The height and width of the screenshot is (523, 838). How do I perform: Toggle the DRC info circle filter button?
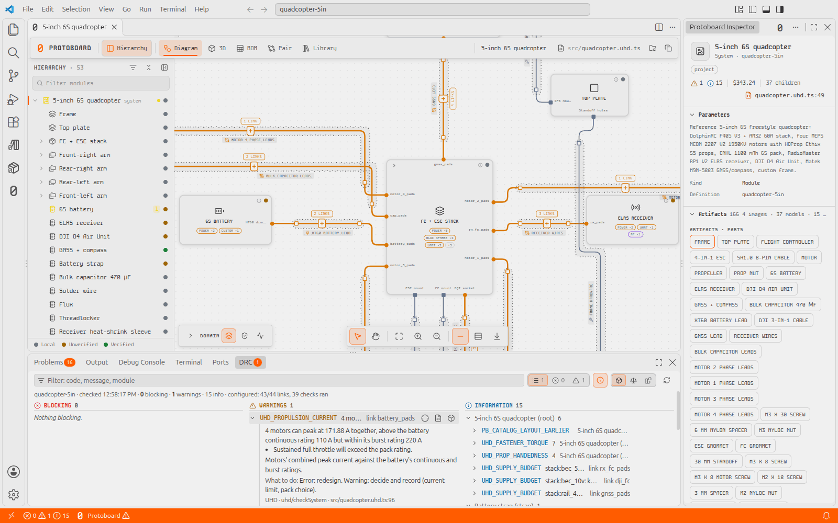(x=600, y=380)
